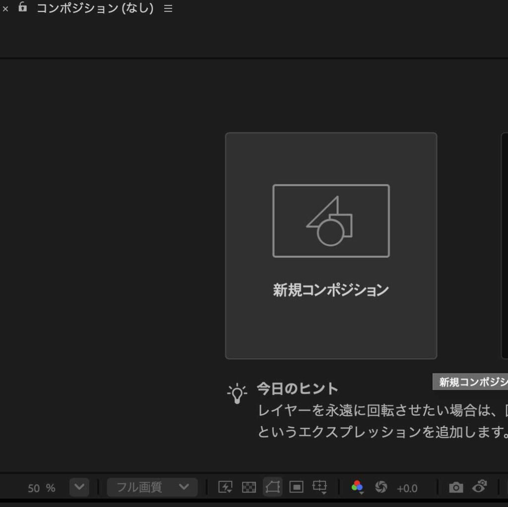508x507 pixels.
Task: Toggle the panel lock icon
Action: coord(22,8)
